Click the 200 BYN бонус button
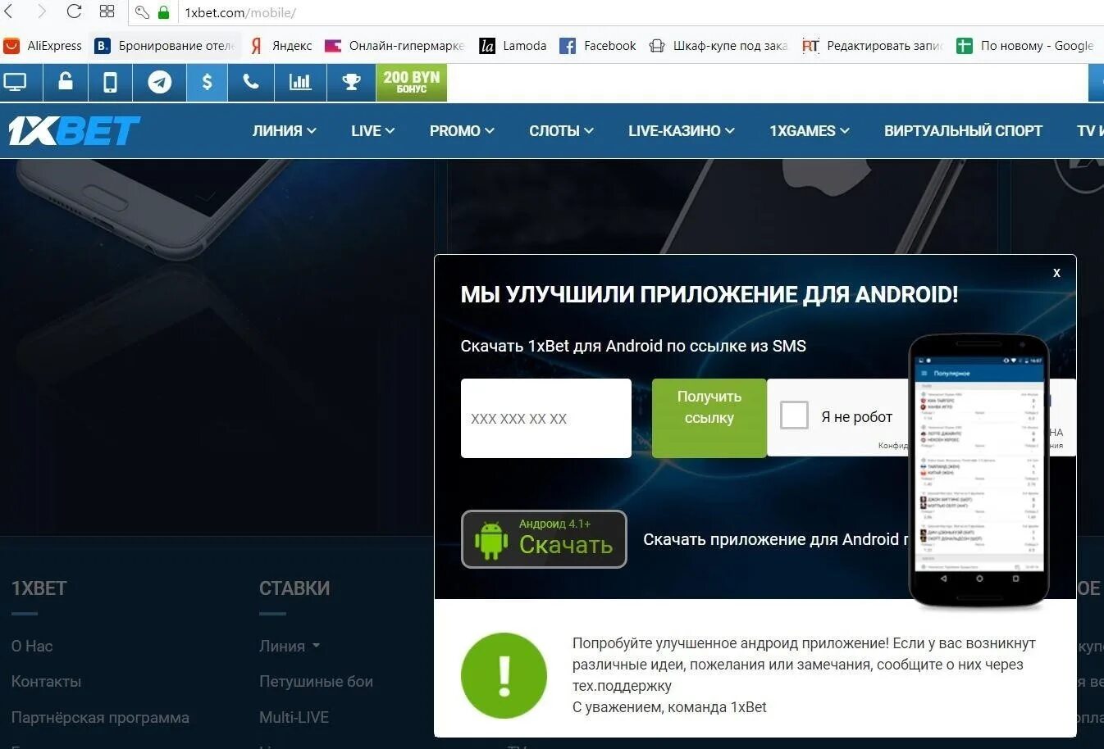 (x=412, y=82)
